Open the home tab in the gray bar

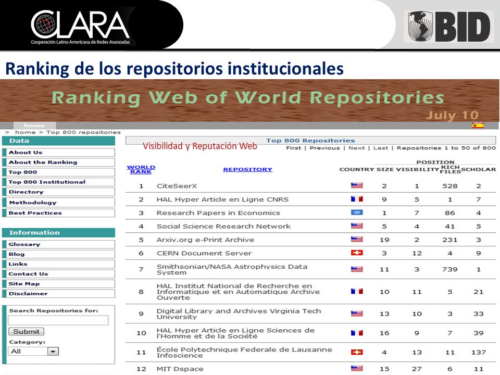pos(34,126)
